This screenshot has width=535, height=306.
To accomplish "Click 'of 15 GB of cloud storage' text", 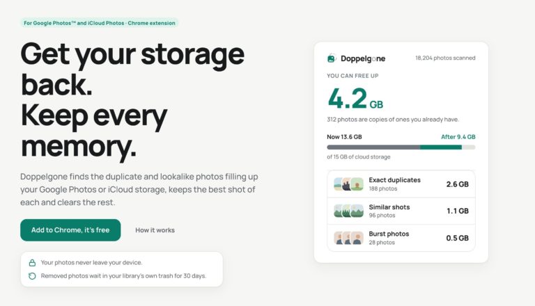I will pyautogui.click(x=359, y=156).
